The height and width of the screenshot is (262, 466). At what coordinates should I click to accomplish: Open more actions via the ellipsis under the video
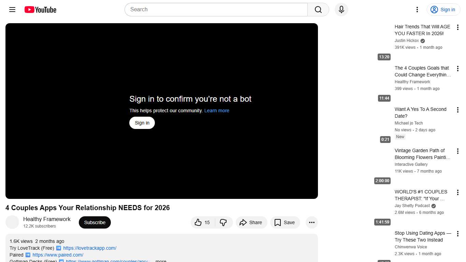coord(311,222)
